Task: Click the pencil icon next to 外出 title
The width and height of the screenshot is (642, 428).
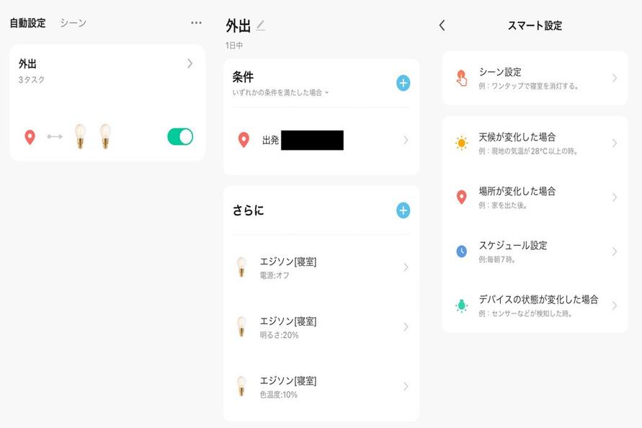Action: coord(260,26)
